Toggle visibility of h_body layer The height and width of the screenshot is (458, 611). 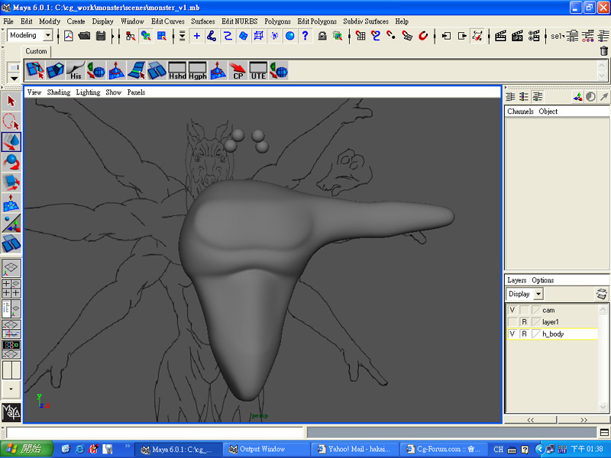(512, 334)
